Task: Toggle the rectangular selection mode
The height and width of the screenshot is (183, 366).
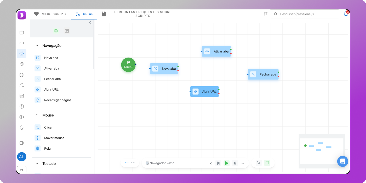Action: point(267,163)
